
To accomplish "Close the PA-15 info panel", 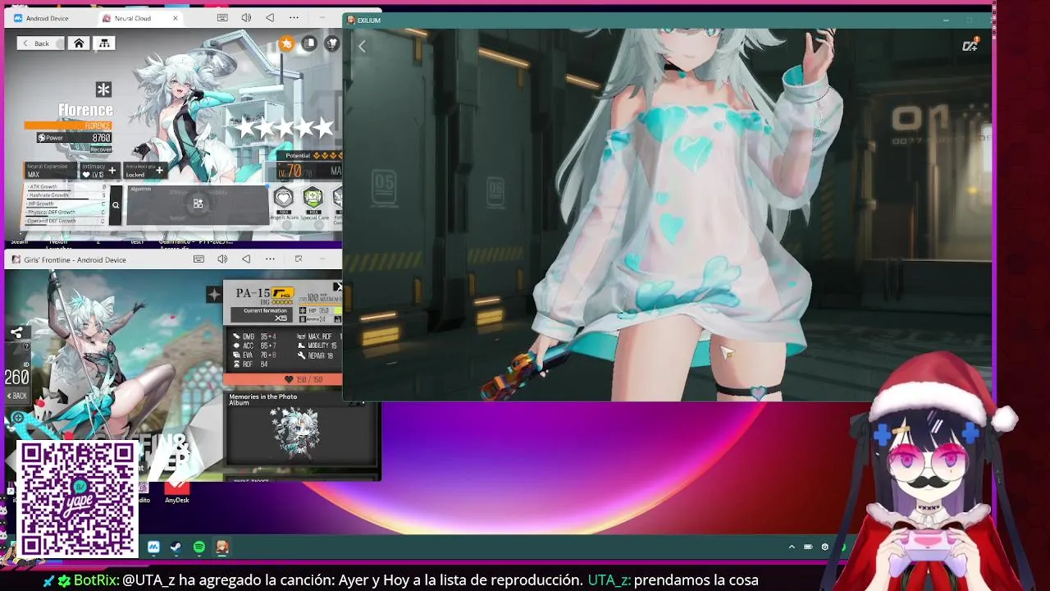I will (337, 286).
